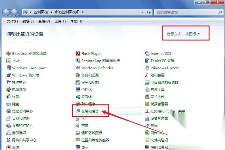Open the 鼠标 link

[x=154, y=125]
